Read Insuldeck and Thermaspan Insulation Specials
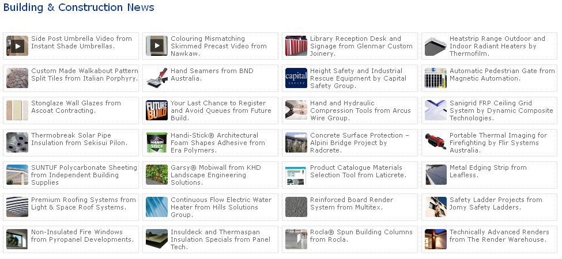This screenshot has height=259, width=562. click(x=220, y=239)
